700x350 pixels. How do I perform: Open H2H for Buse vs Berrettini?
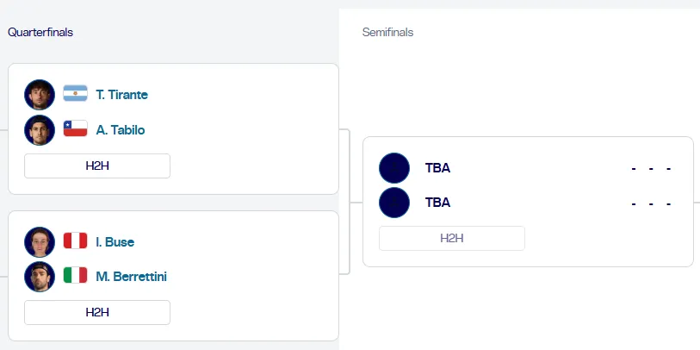(97, 312)
